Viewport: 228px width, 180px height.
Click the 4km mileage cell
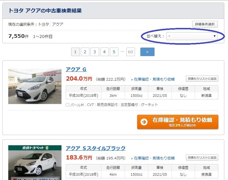(x=113, y=175)
